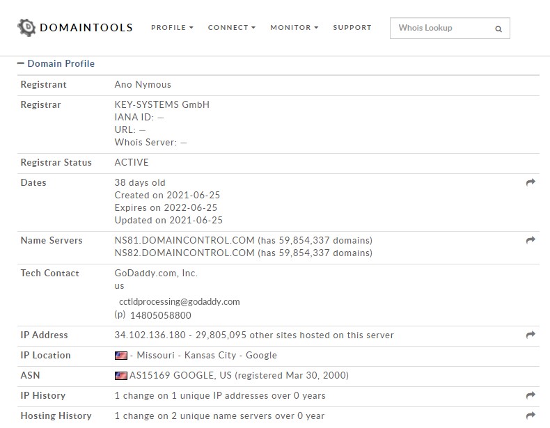
Task: Click the Dates row label
Action: 33,182
